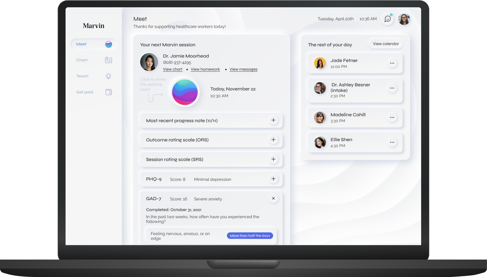Open the Meet gradient sphere icon in sidebar
The height and width of the screenshot is (277, 487).
(x=108, y=44)
